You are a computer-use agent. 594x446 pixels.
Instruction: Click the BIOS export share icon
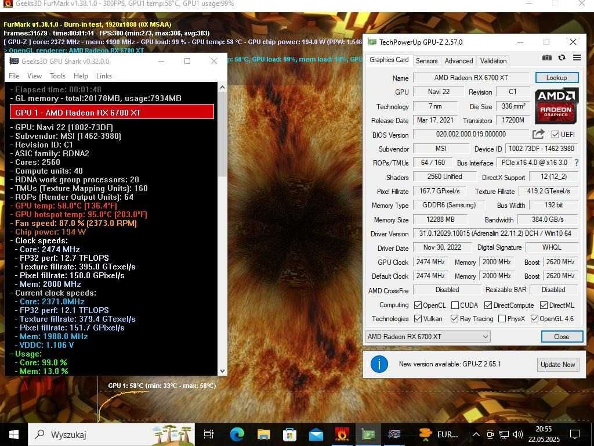(x=538, y=134)
